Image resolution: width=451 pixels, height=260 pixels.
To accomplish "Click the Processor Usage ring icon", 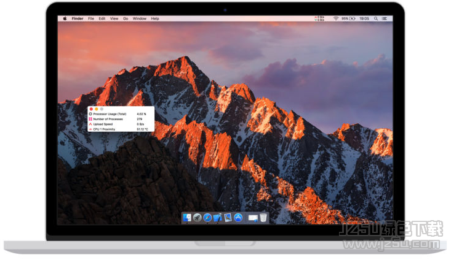I will (90, 114).
